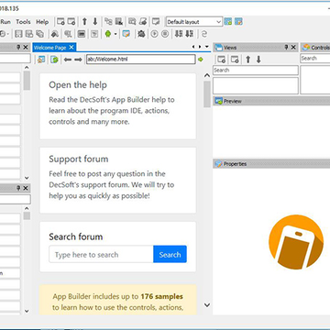
Task: Close the Views panel
Action: pyautogui.click(x=293, y=48)
